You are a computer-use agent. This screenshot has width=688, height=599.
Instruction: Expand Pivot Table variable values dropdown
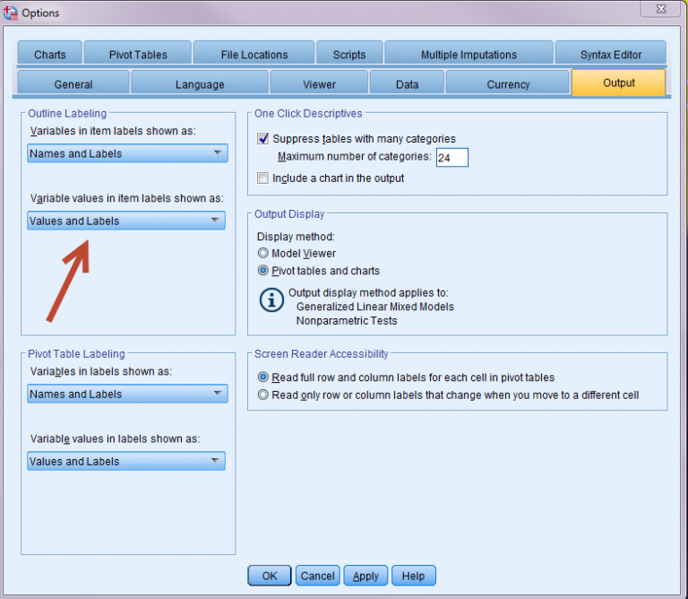(126, 462)
